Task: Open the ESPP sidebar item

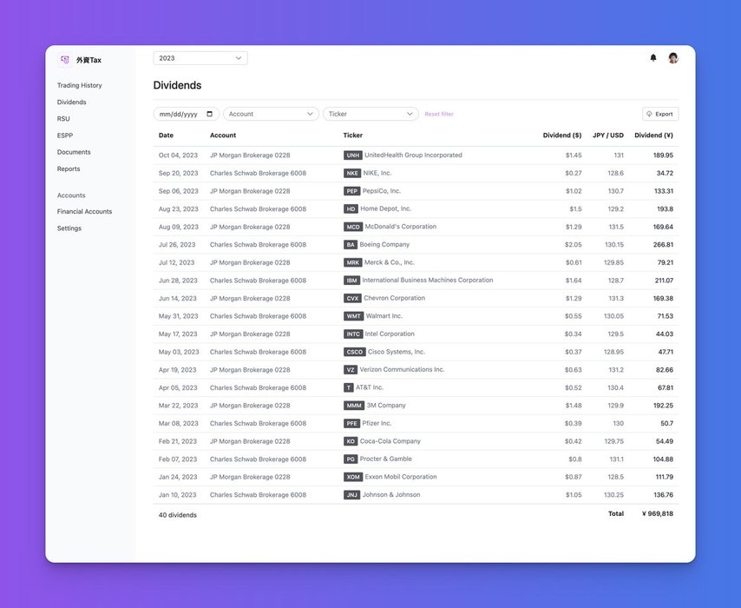Action: (x=65, y=135)
